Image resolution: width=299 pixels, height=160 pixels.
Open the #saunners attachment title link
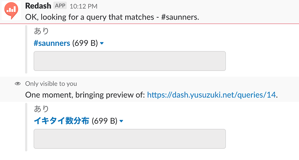pyautogui.click(x=52, y=43)
